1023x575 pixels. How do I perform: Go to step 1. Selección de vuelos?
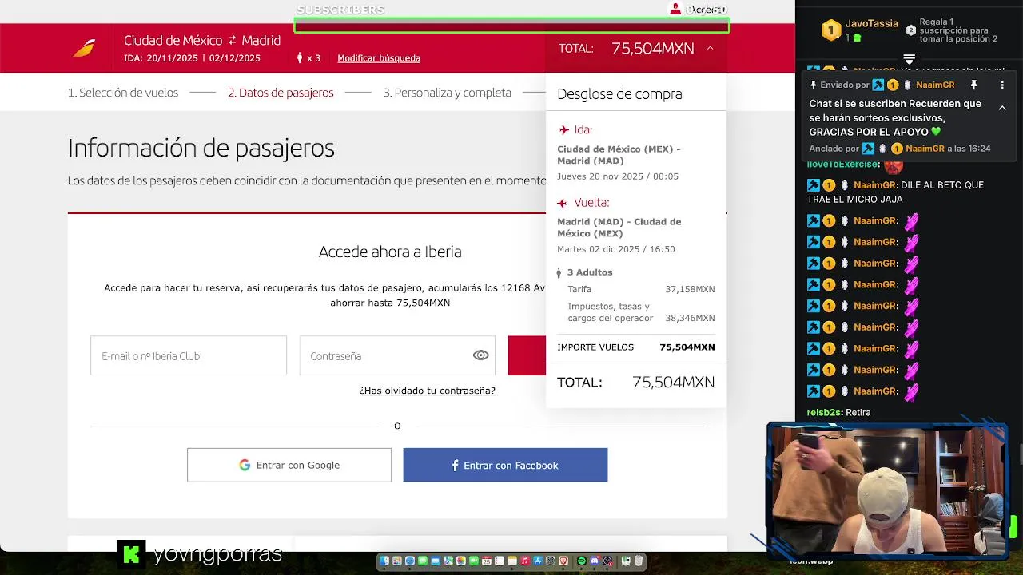123,93
